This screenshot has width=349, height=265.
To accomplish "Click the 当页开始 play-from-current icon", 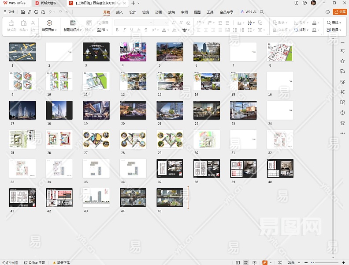I will click(x=49, y=23).
